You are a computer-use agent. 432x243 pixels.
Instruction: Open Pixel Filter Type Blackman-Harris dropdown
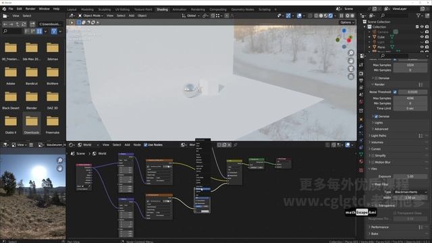(x=410, y=192)
